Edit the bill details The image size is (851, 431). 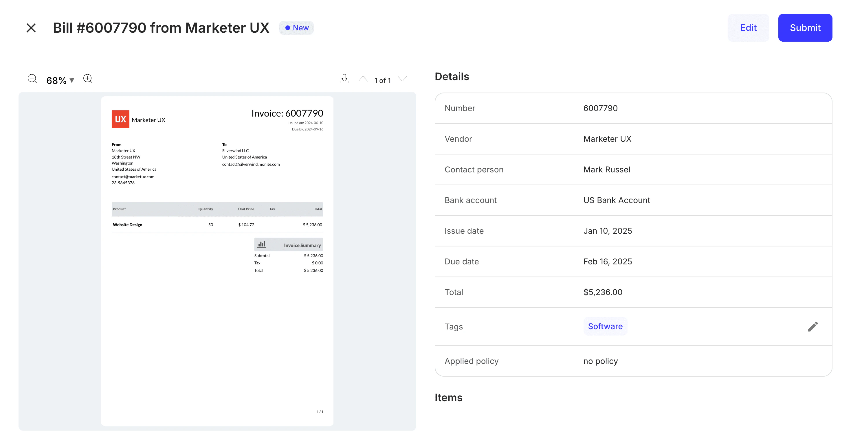click(748, 28)
